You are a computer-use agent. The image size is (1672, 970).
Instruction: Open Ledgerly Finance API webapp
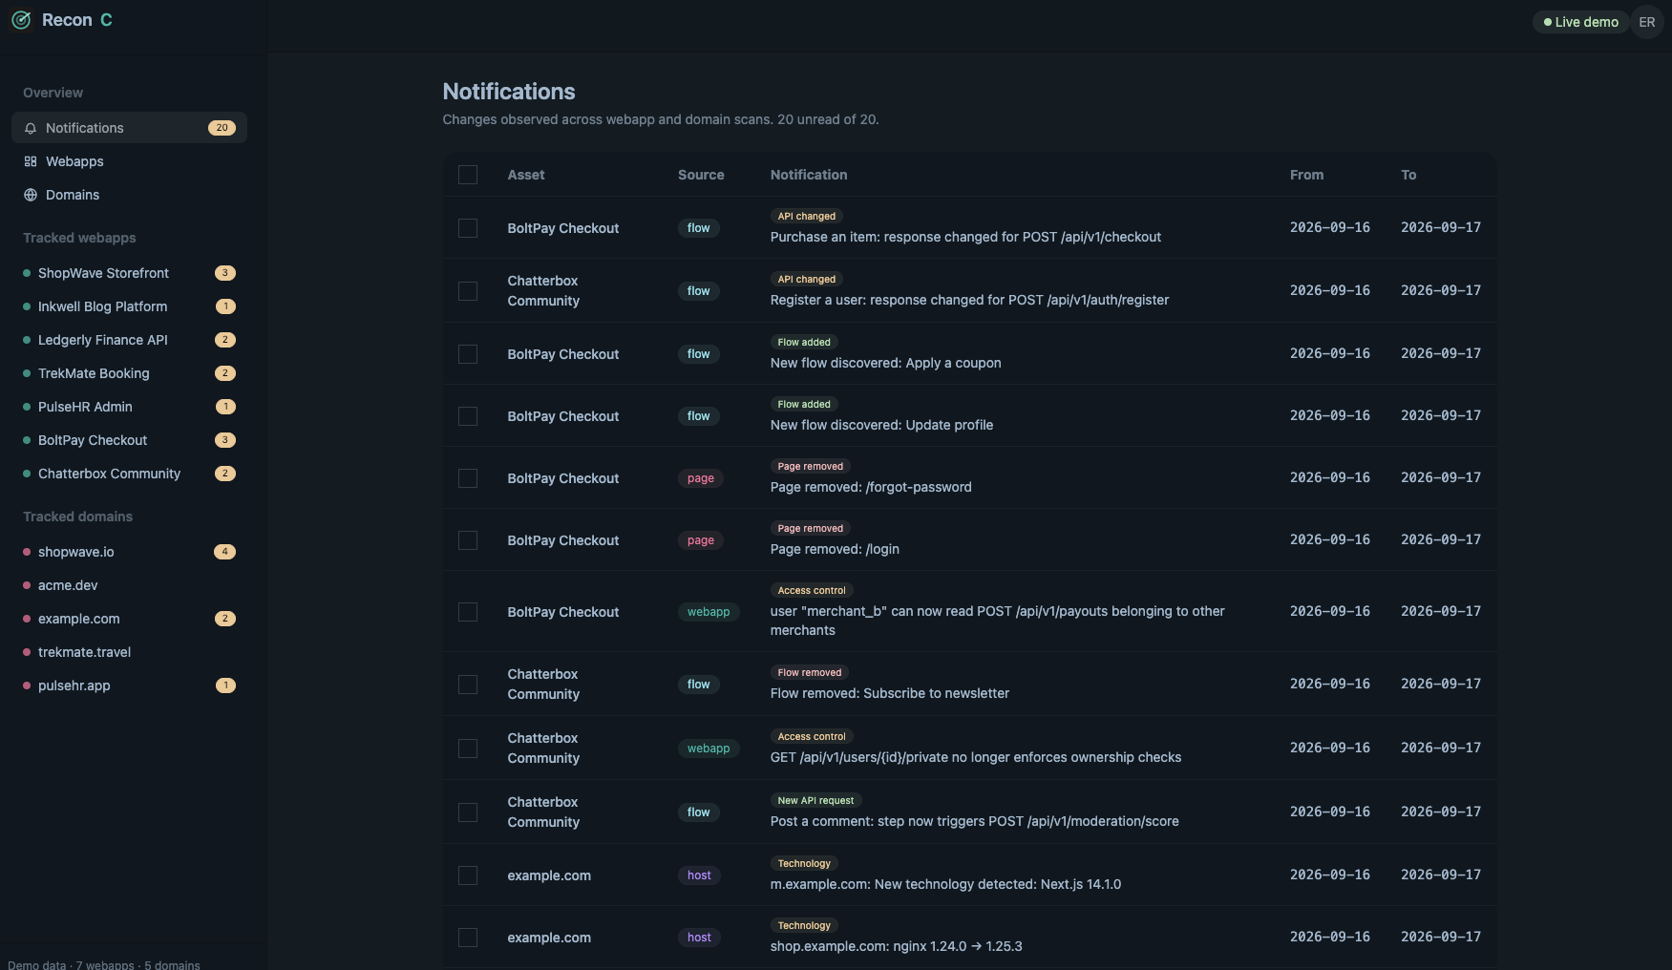coord(129,340)
